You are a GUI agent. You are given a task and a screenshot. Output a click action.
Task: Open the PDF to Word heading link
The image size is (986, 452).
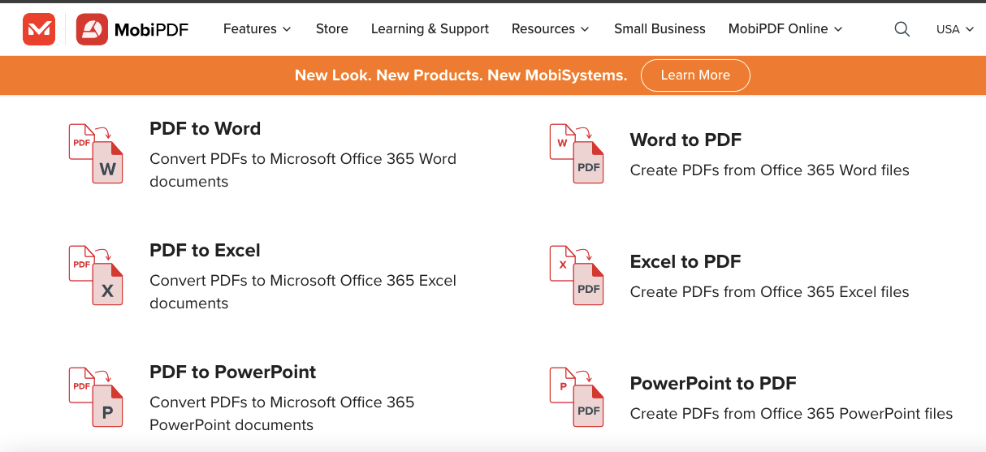coord(205,129)
